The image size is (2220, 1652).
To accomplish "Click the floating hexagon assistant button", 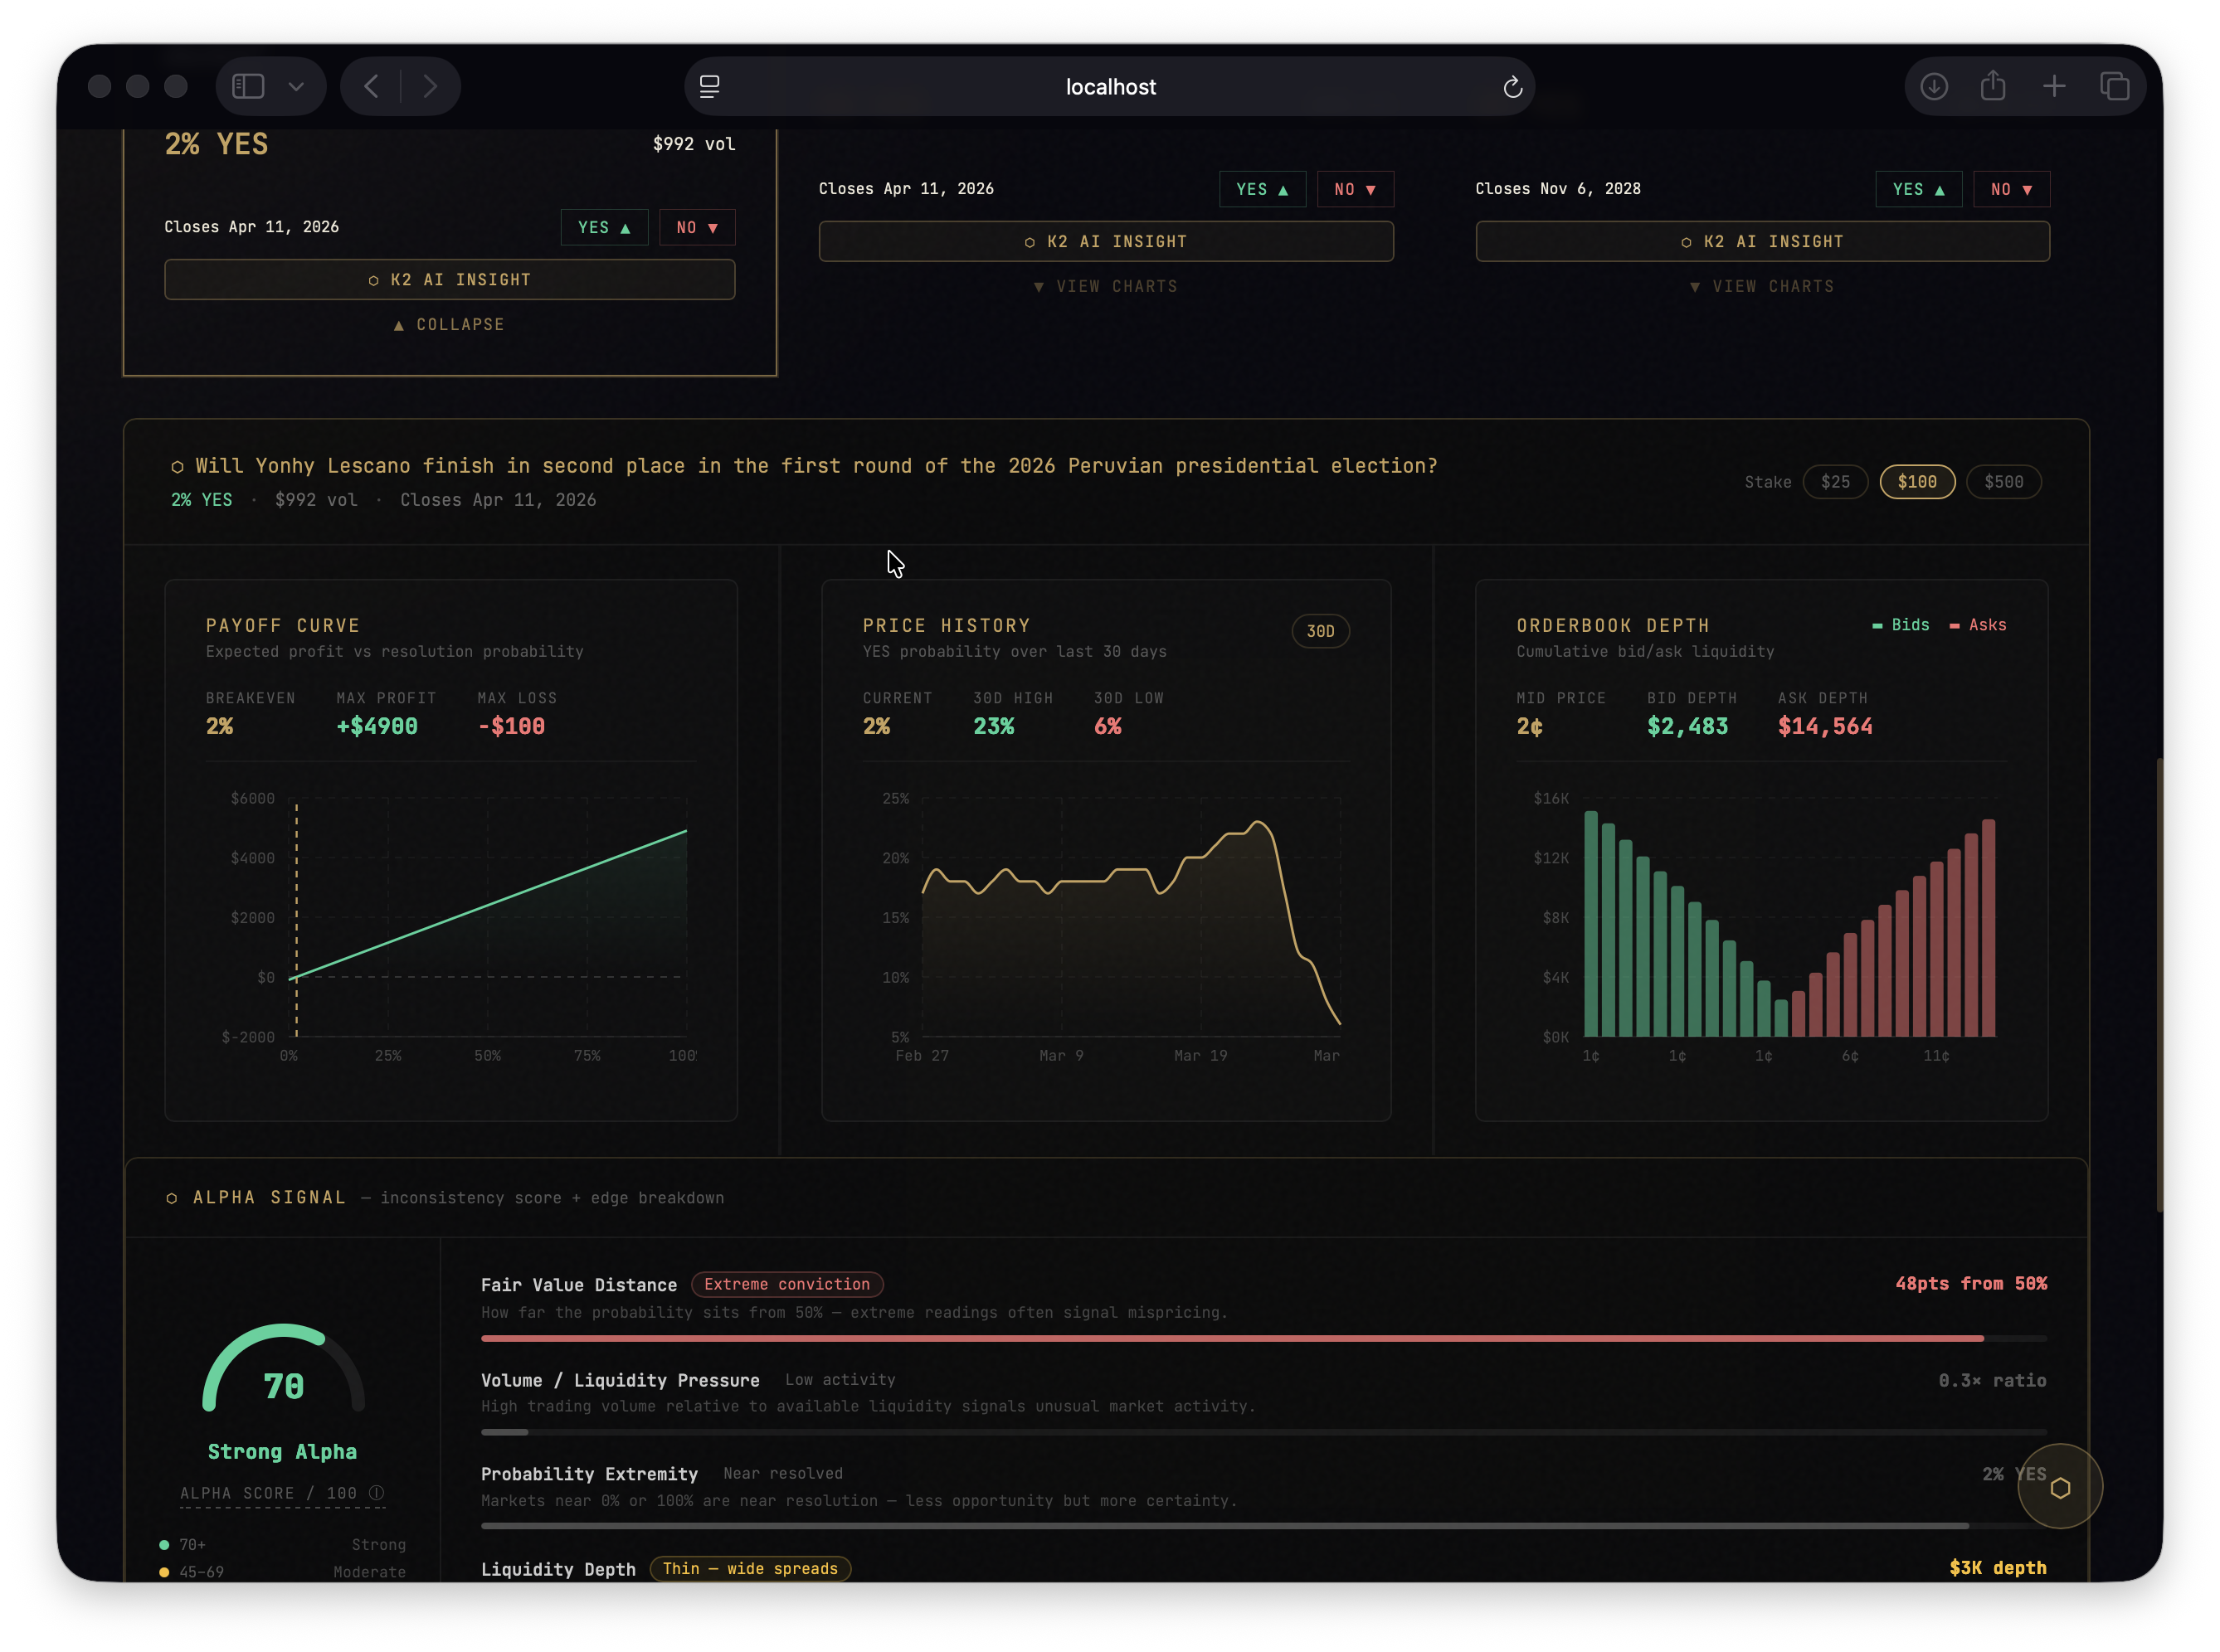I will click(x=2059, y=1487).
